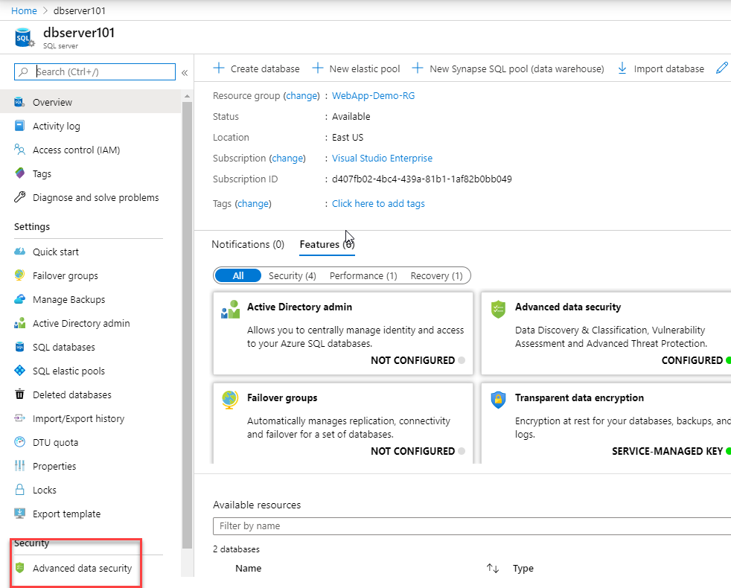
Task: Change the resource group via change link
Action: [301, 95]
